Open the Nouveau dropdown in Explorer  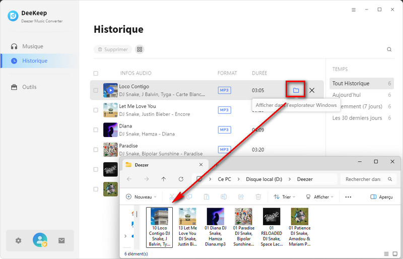(141, 197)
